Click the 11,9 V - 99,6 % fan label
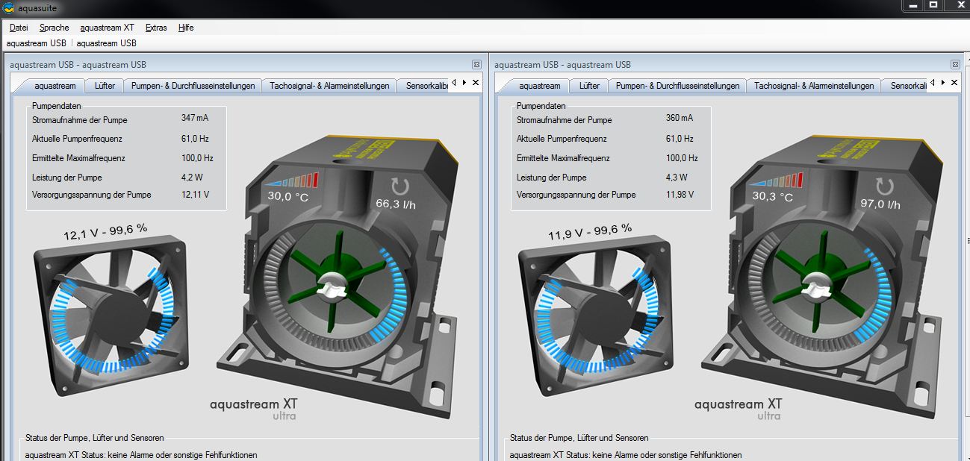The image size is (970, 461). point(590,232)
